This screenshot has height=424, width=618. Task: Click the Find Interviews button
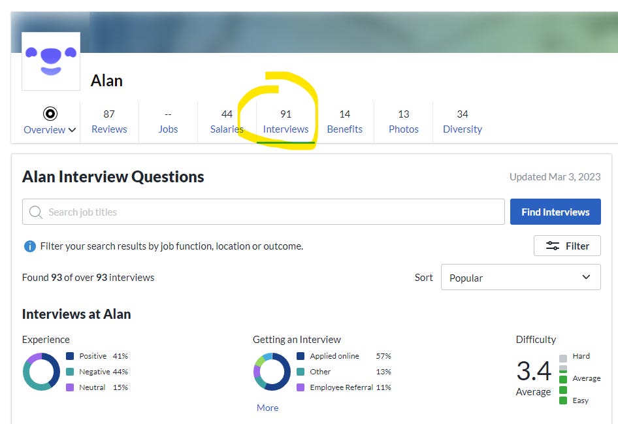tap(555, 212)
